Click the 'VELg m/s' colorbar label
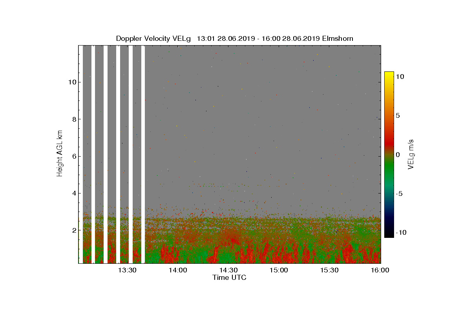Screen dimensions: 471x314 coord(411,153)
